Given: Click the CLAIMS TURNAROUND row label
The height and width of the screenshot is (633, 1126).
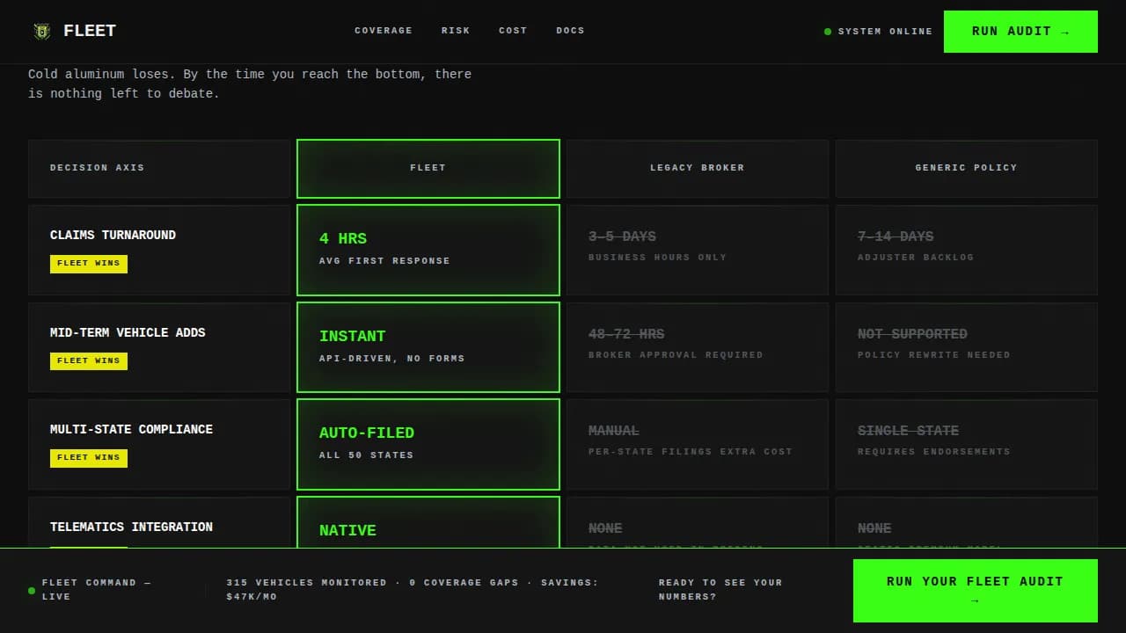Looking at the screenshot, I should tap(113, 235).
